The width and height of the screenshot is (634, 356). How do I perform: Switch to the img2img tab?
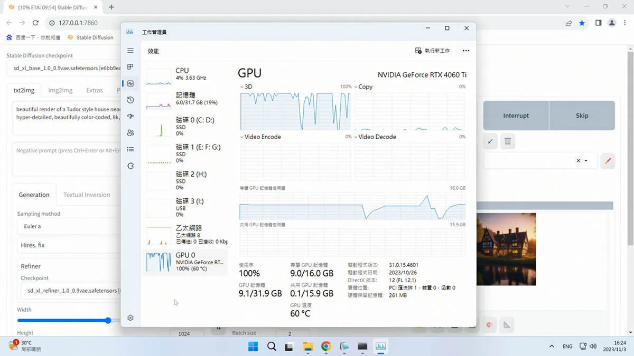(60, 90)
